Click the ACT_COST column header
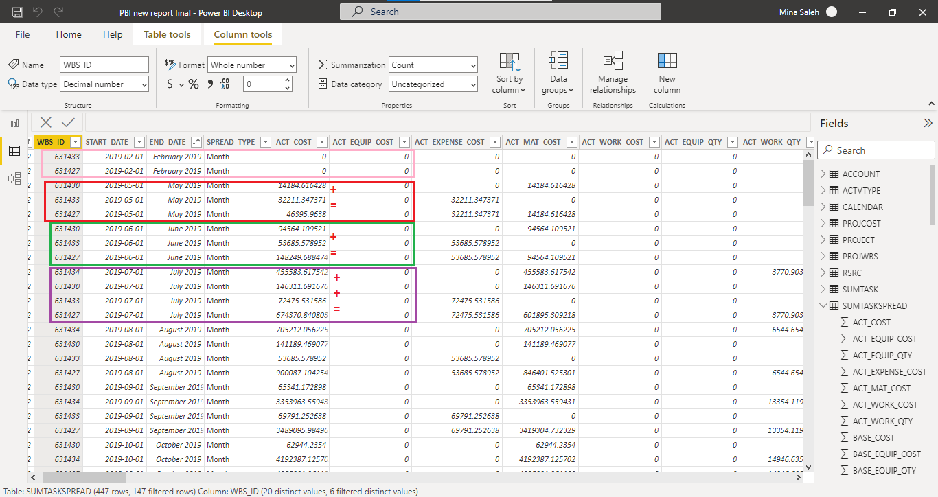Image resolution: width=938 pixels, height=497 pixels. click(294, 142)
